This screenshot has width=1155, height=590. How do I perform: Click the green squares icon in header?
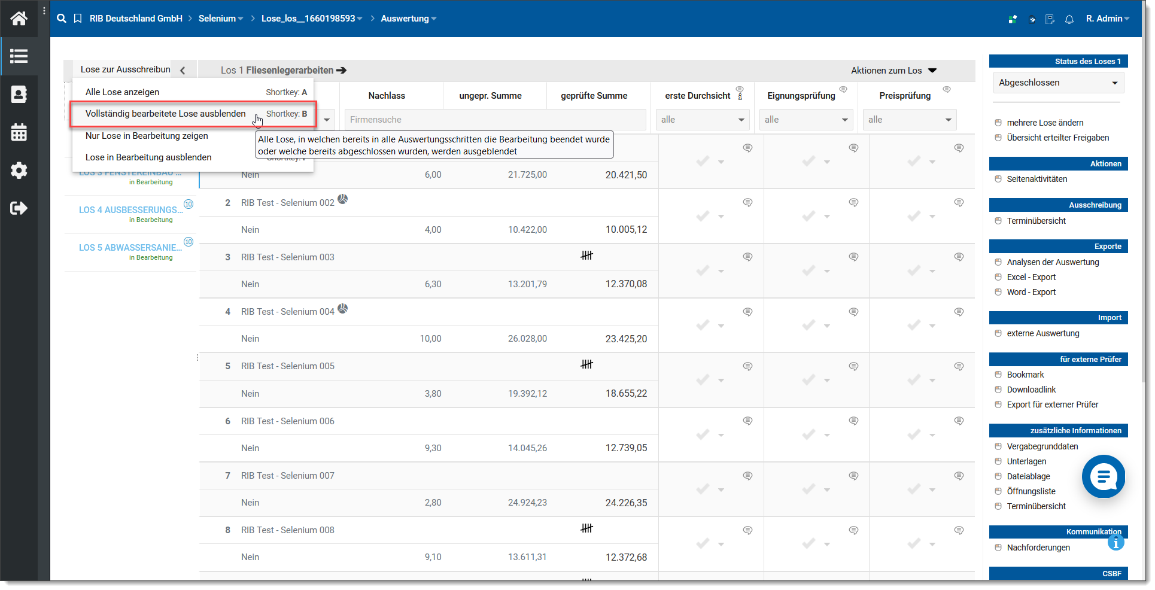coord(1013,19)
